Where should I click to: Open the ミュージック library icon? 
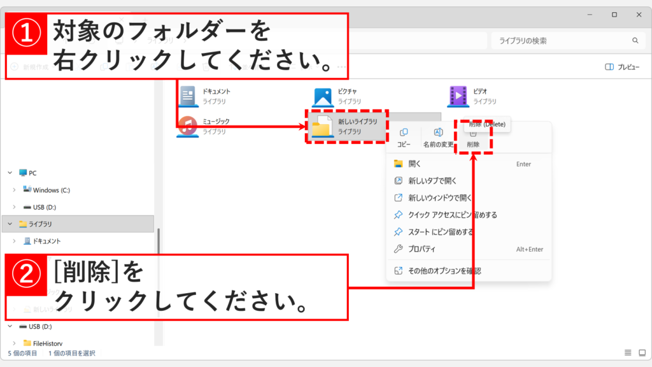coord(188,127)
